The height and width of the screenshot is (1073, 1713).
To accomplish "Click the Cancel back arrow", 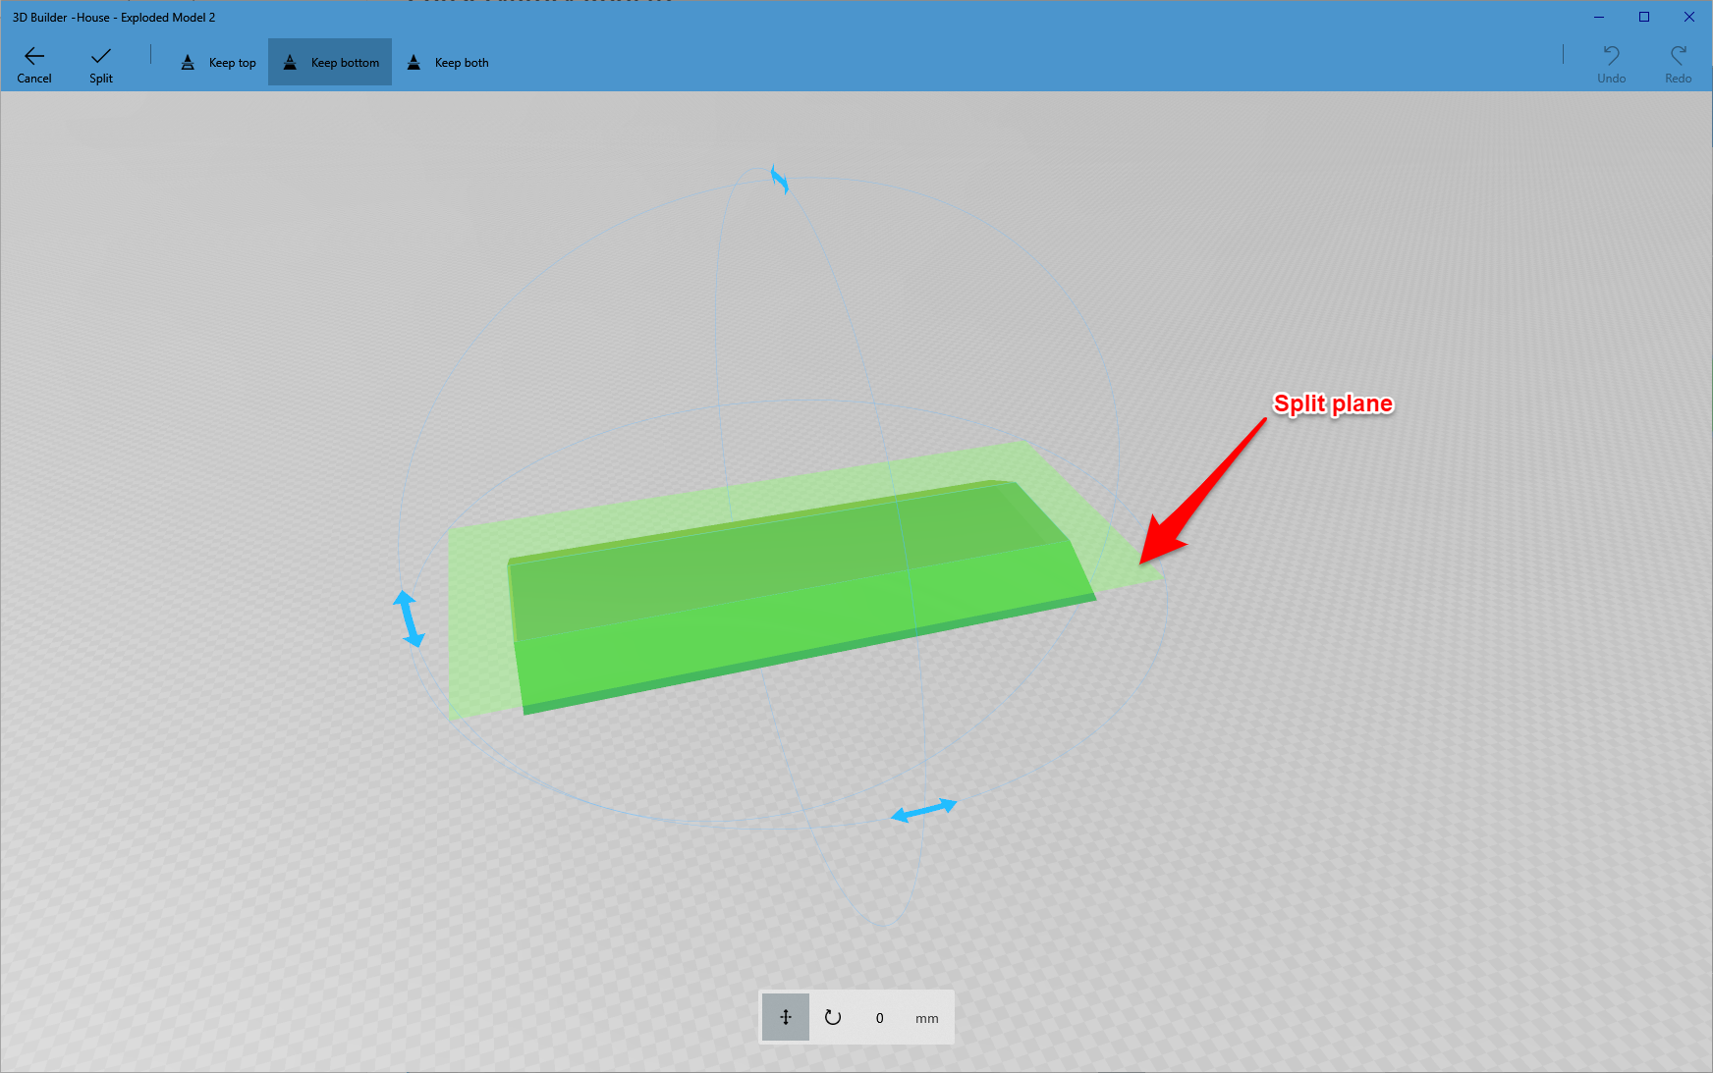I will click(x=34, y=56).
